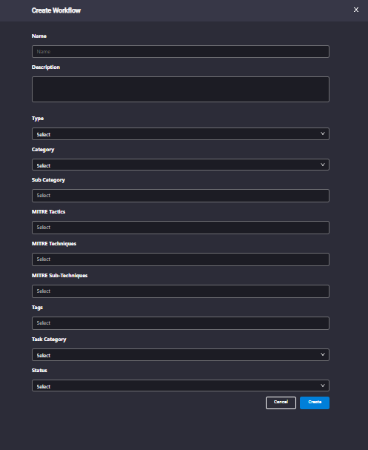The width and height of the screenshot is (368, 450).
Task: Focus the Description text area
Action: [181, 89]
